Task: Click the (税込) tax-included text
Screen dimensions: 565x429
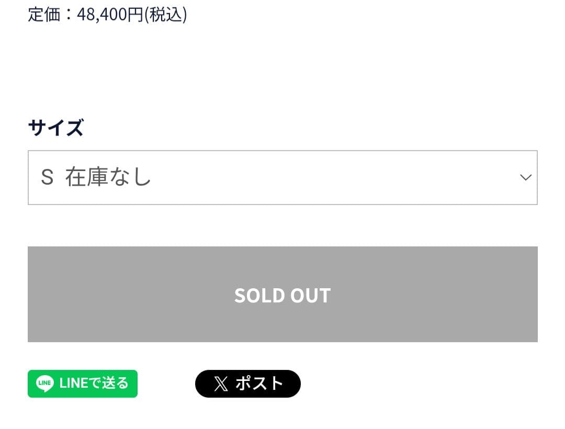Action: 165,15
